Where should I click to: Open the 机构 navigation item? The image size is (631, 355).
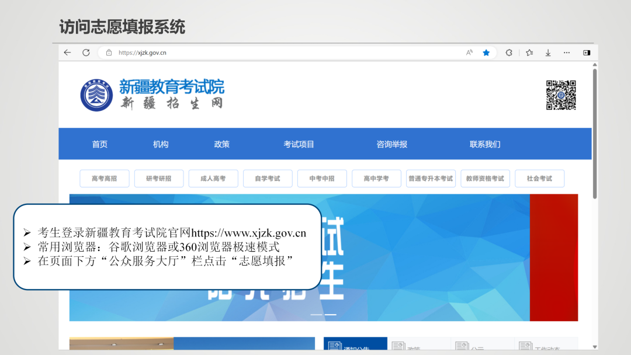[x=161, y=144]
